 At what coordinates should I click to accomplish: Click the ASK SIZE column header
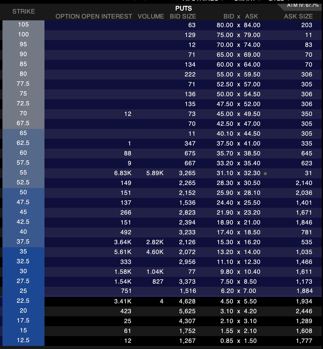click(299, 16)
